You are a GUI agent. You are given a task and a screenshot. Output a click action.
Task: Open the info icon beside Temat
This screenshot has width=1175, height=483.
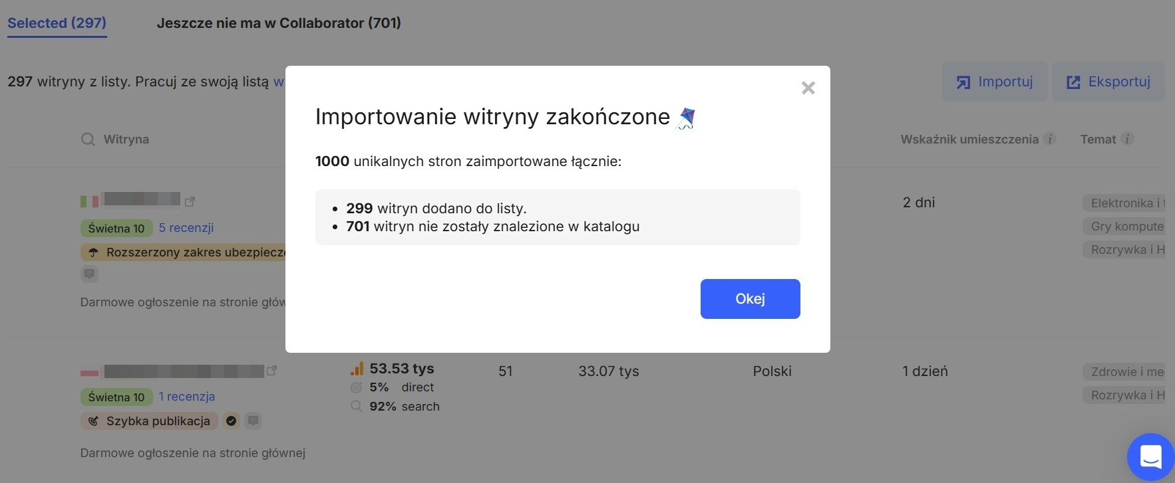1127,140
